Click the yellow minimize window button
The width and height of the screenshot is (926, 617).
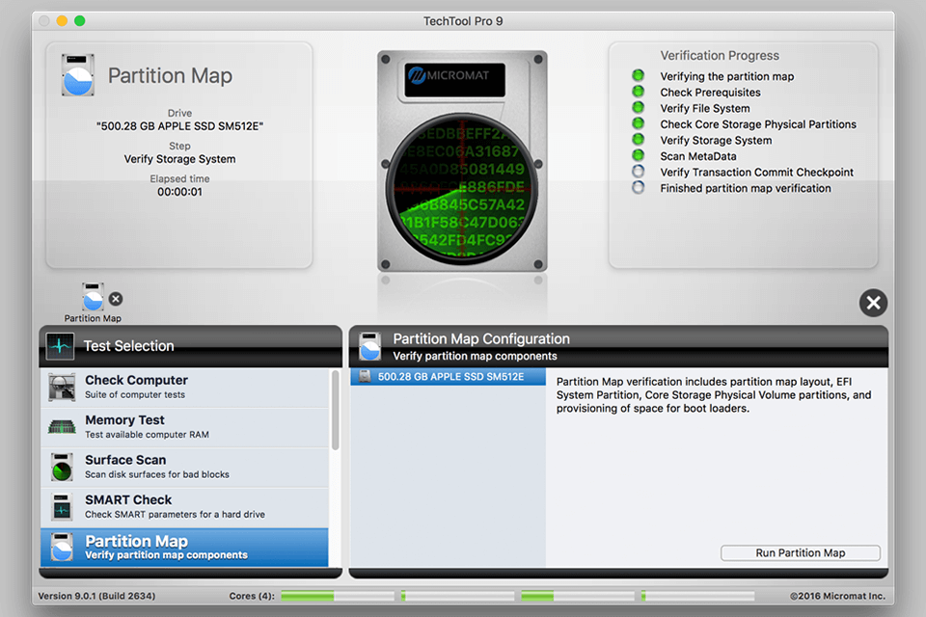pos(62,21)
